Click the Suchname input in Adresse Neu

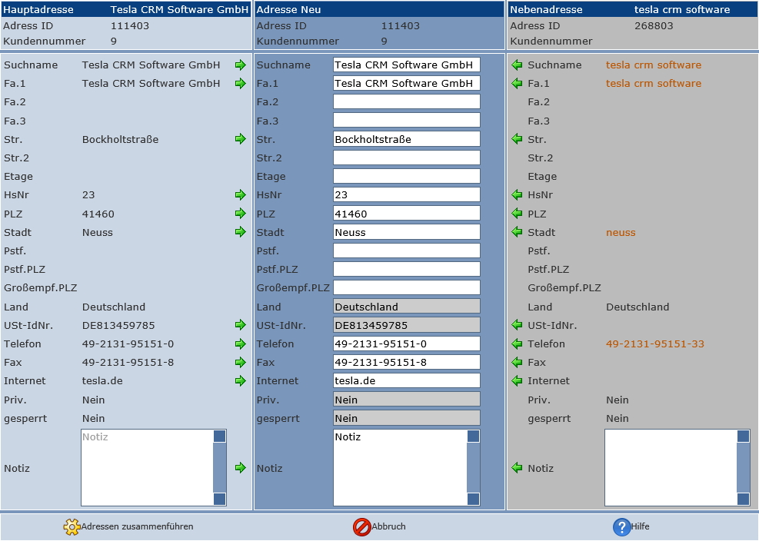pyautogui.click(x=406, y=65)
